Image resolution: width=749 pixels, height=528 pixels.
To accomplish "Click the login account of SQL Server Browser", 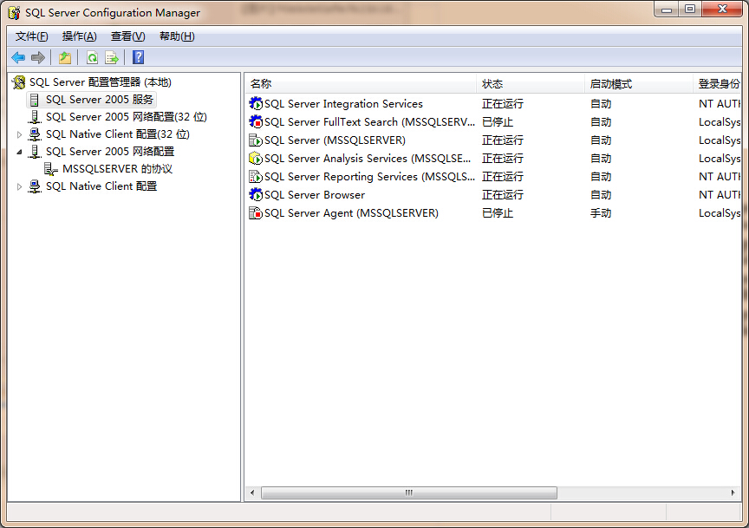I will pyautogui.click(x=720, y=194).
